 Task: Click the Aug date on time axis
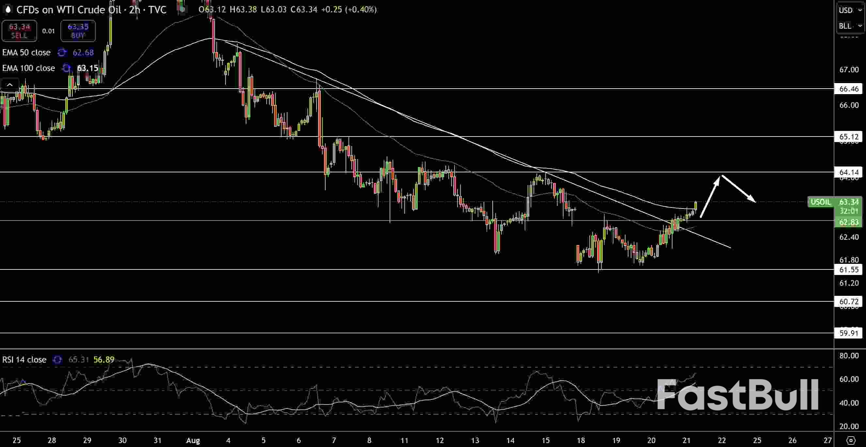pyautogui.click(x=193, y=440)
